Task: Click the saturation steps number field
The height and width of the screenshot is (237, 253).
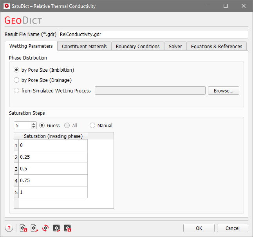Action: 23,125
